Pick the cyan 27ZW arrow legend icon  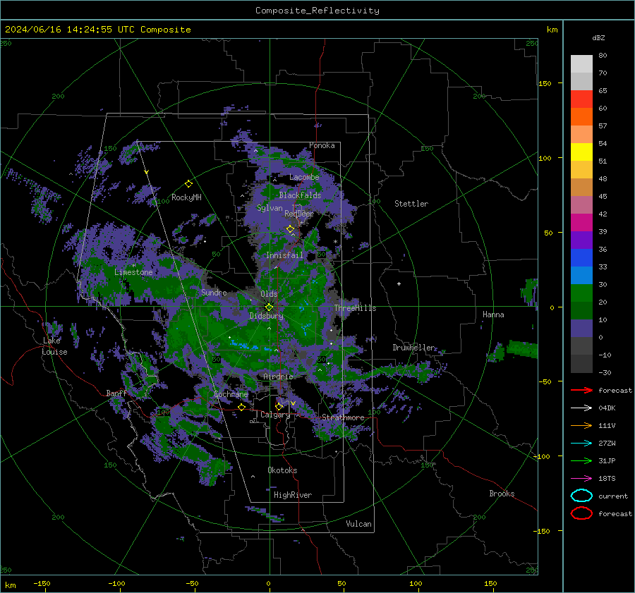click(581, 444)
